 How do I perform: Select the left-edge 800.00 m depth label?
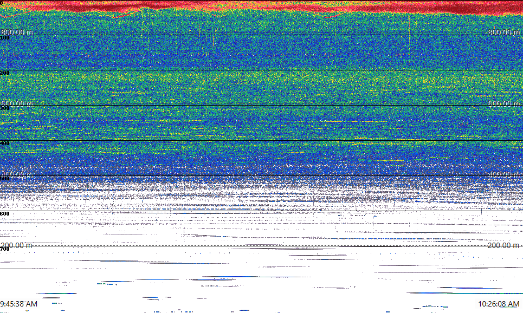click(17, 32)
